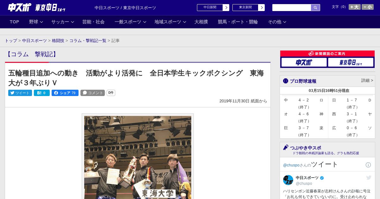
Task: Click the 【コラム 撃戦記】 section title
Action: [32, 54]
